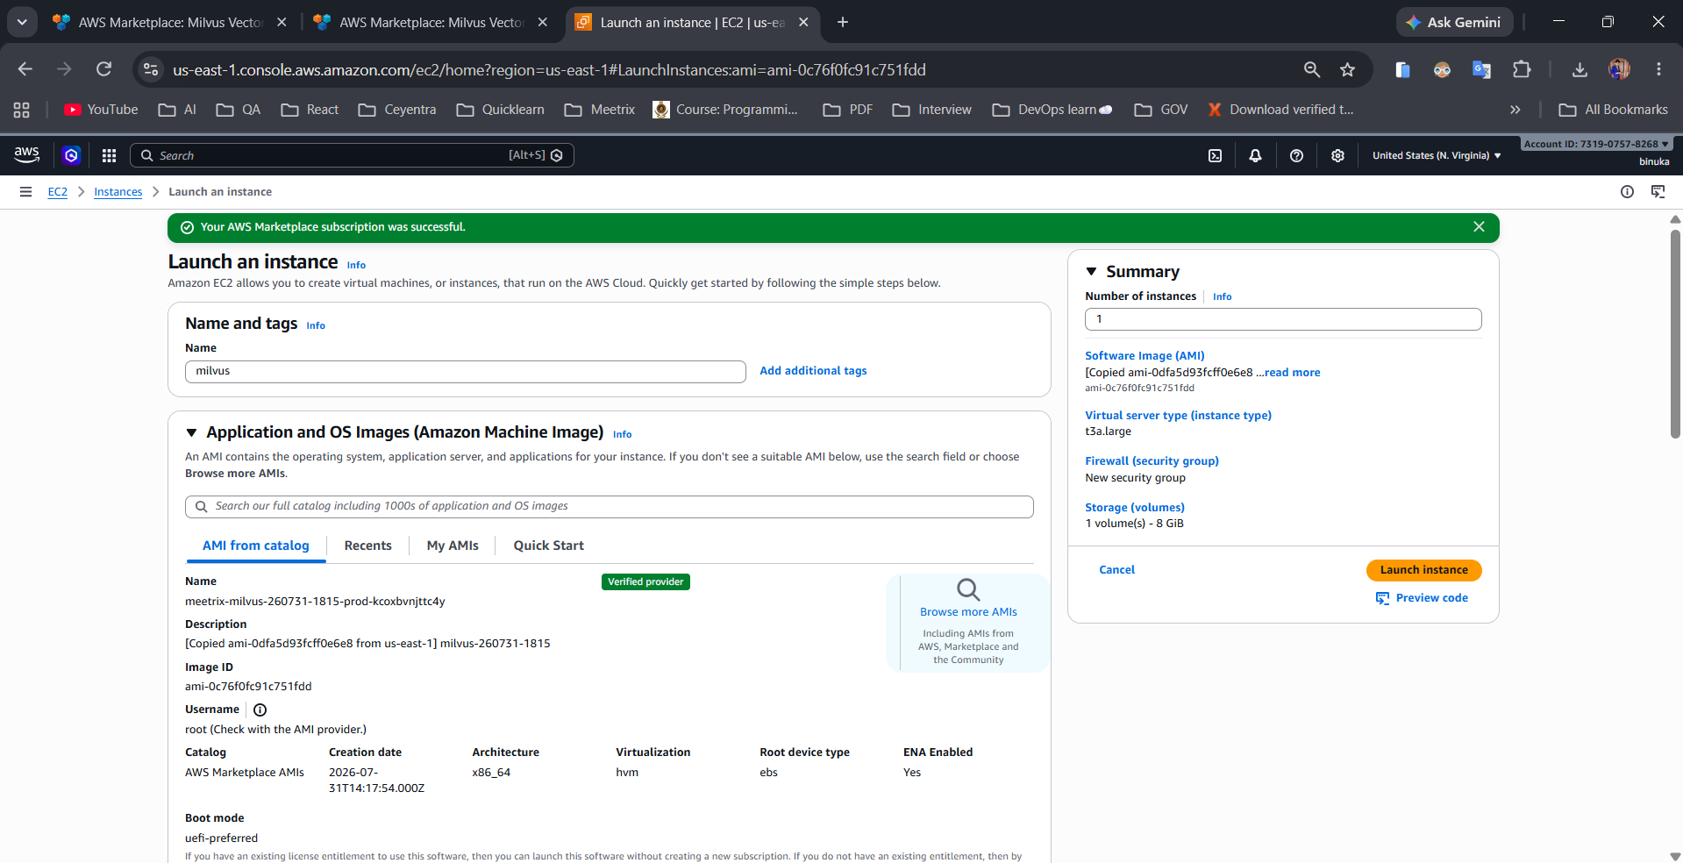The height and width of the screenshot is (863, 1683).
Task: Open the Account ID dropdown menu
Action: pyautogui.click(x=1596, y=144)
